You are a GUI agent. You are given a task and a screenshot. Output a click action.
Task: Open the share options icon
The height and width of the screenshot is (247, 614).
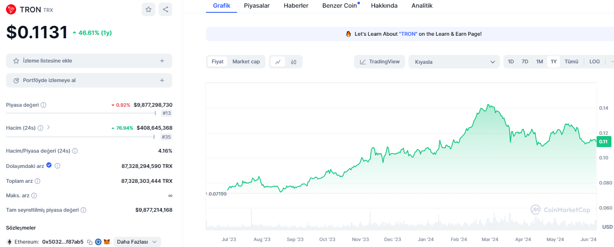point(165,9)
